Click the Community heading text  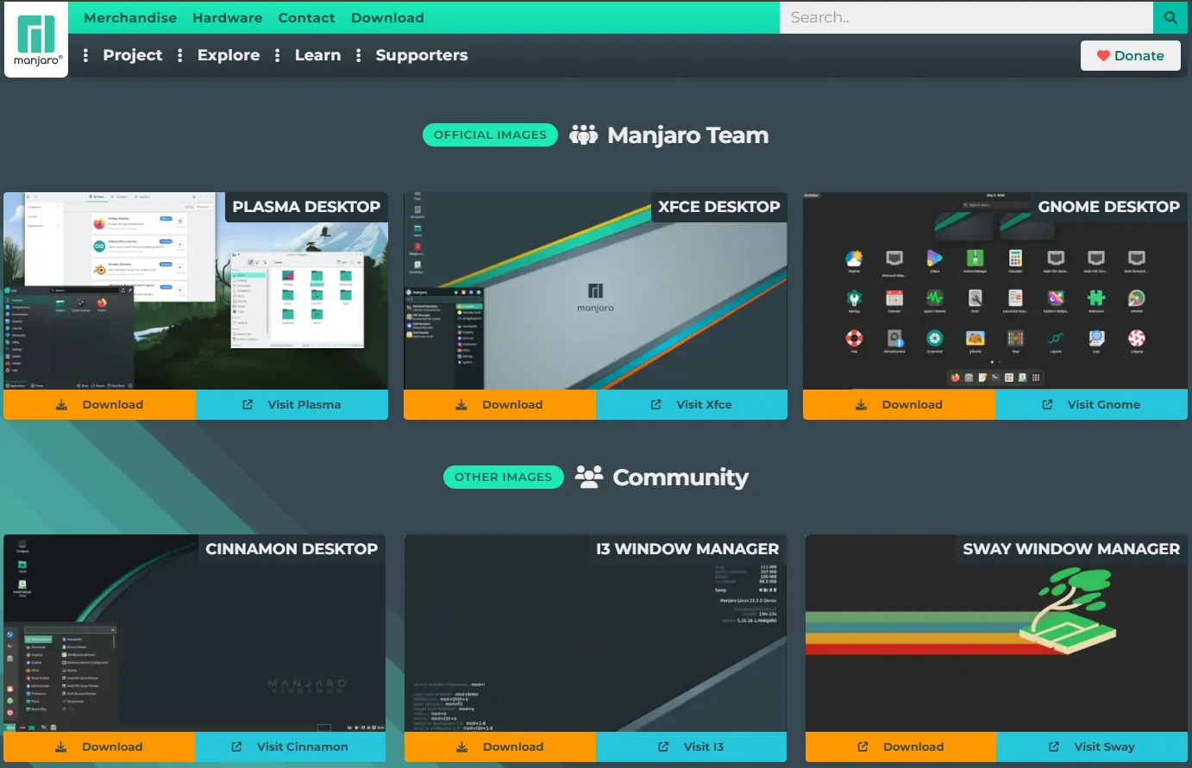pos(681,478)
